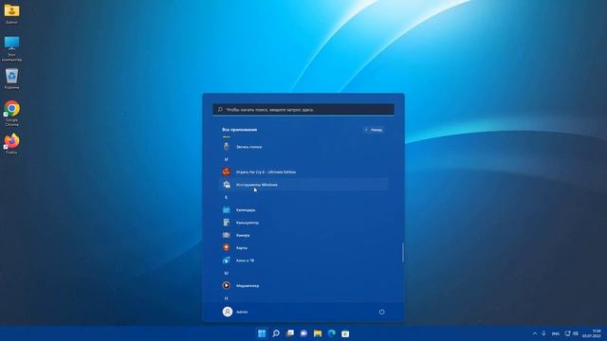Click the Start menu search field
Viewport: 607px width, 341px height.
click(x=303, y=110)
